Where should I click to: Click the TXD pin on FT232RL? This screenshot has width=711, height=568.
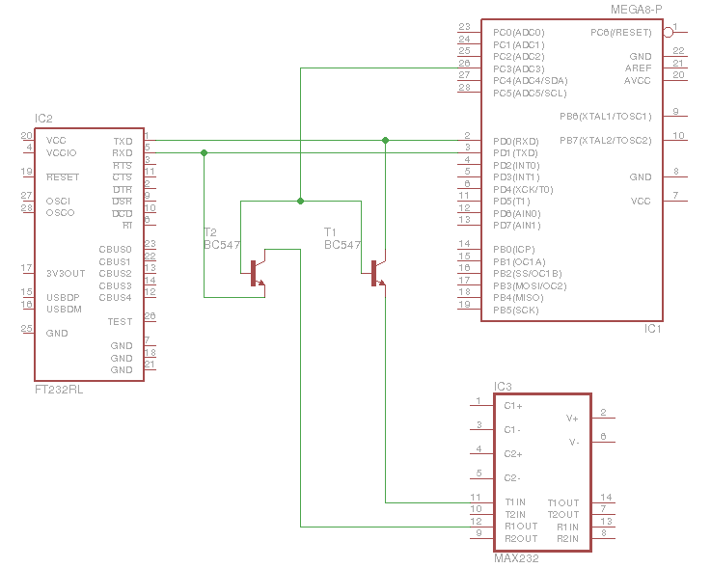pyautogui.click(x=123, y=141)
